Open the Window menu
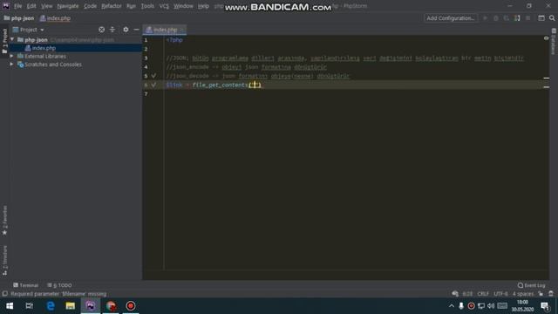 click(x=183, y=6)
